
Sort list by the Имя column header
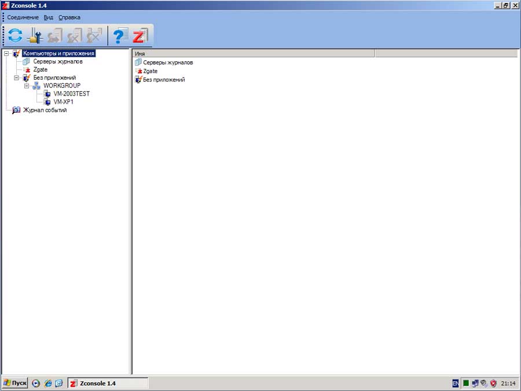(254, 53)
